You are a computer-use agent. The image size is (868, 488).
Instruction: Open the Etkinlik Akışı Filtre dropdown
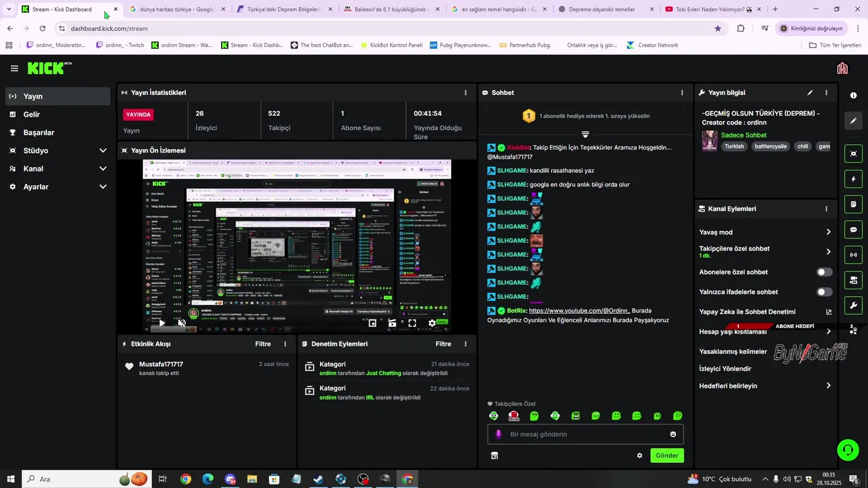click(x=263, y=344)
